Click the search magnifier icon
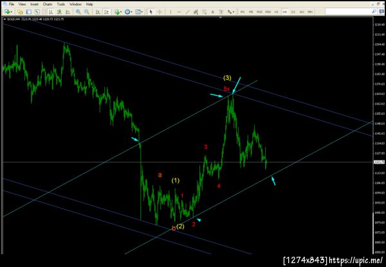 tap(374, 12)
